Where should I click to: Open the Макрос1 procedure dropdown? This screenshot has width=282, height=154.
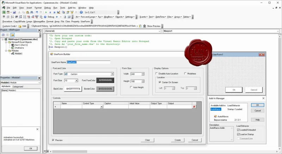tap(278, 31)
